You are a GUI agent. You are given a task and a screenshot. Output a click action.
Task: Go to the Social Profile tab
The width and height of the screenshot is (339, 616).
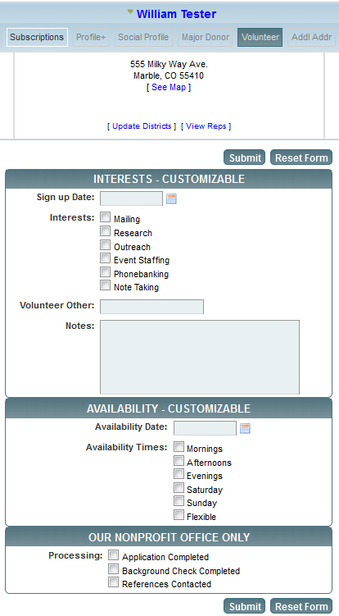(143, 38)
